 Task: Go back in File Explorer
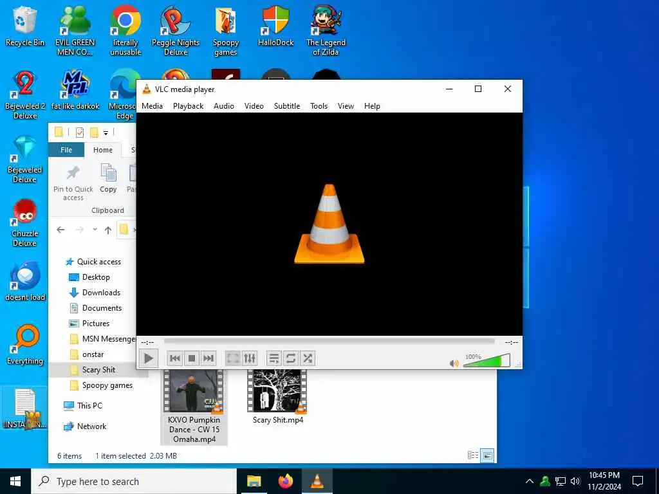(x=60, y=230)
